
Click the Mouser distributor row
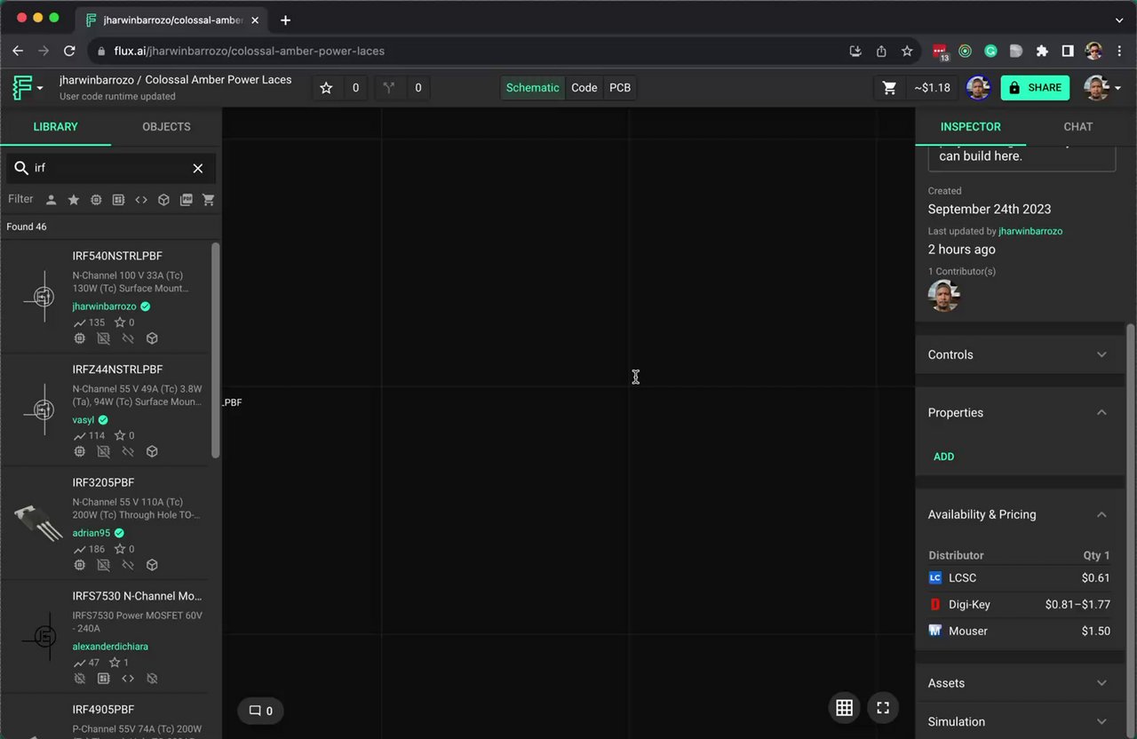(x=1020, y=632)
